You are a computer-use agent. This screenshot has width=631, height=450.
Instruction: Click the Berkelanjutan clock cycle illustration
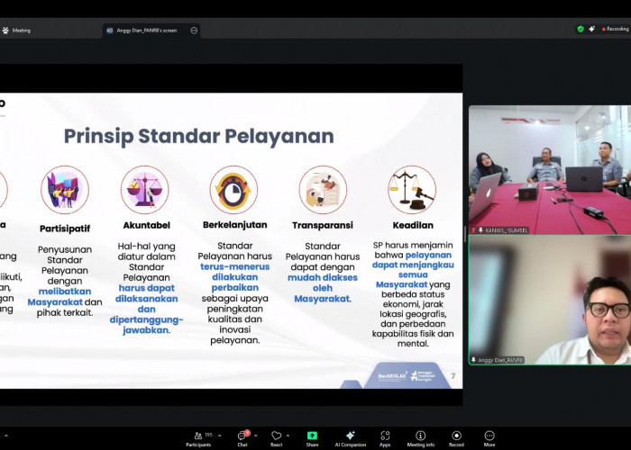coord(233,190)
